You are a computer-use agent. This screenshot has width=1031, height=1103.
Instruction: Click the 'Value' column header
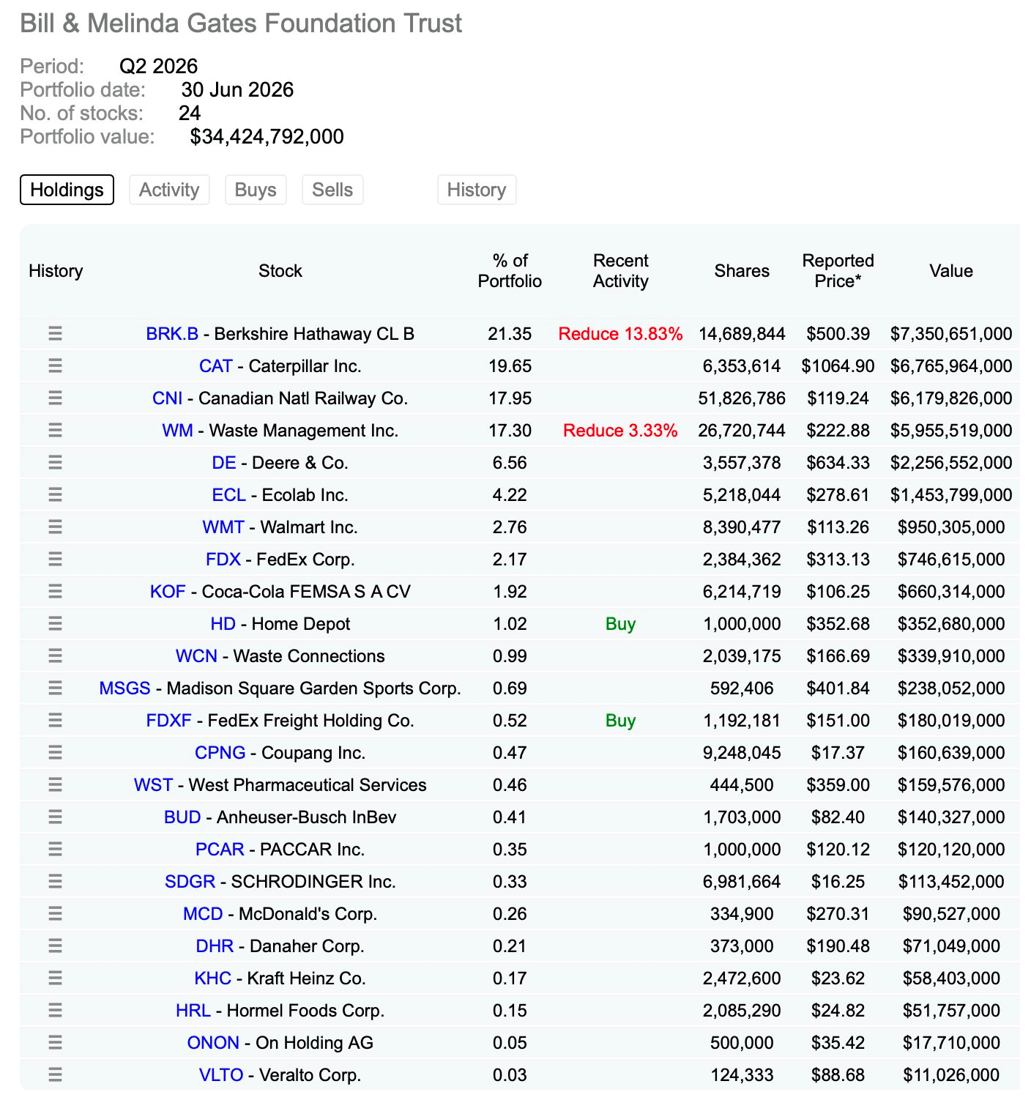[951, 271]
